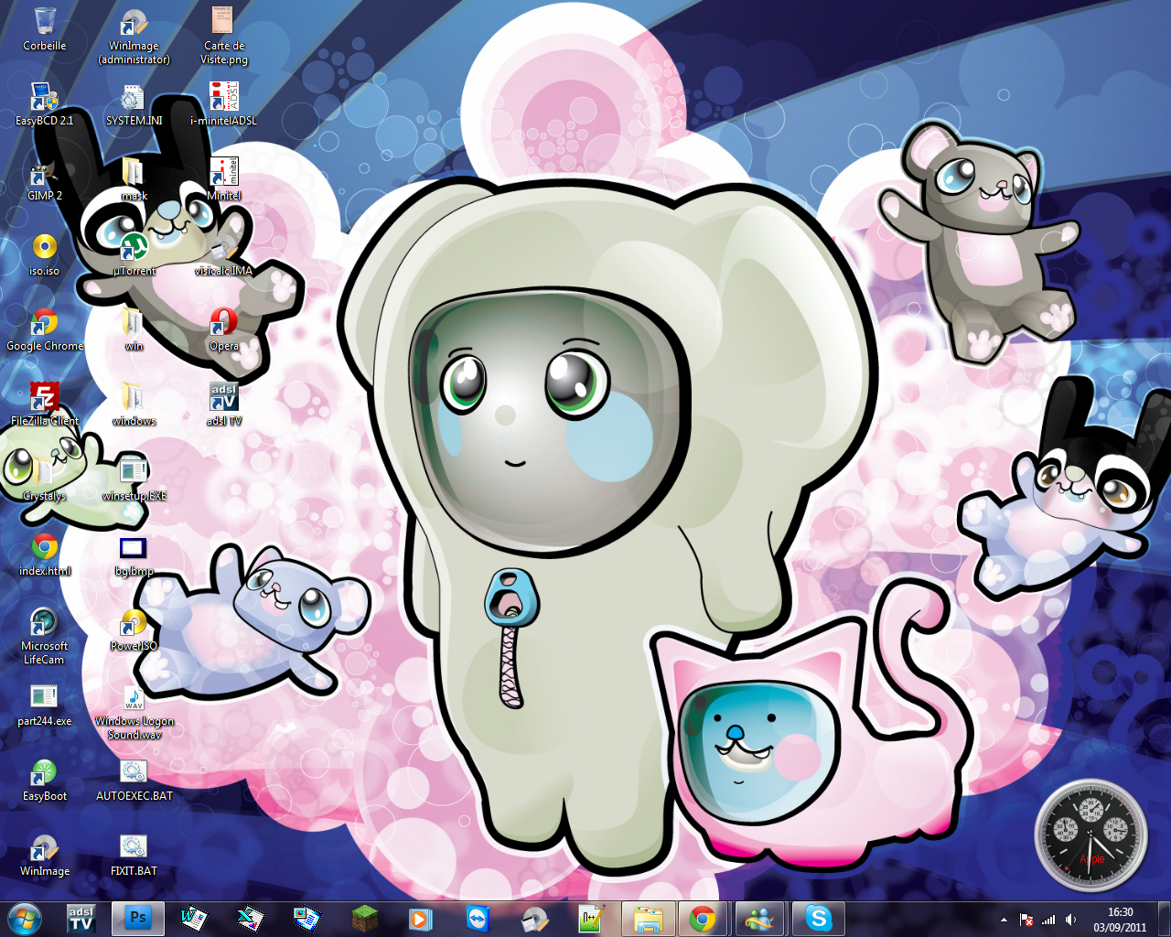This screenshot has height=937, width=1171.
Task: Launch the Opera browser shortcut
Action: pyautogui.click(x=223, y=322)
